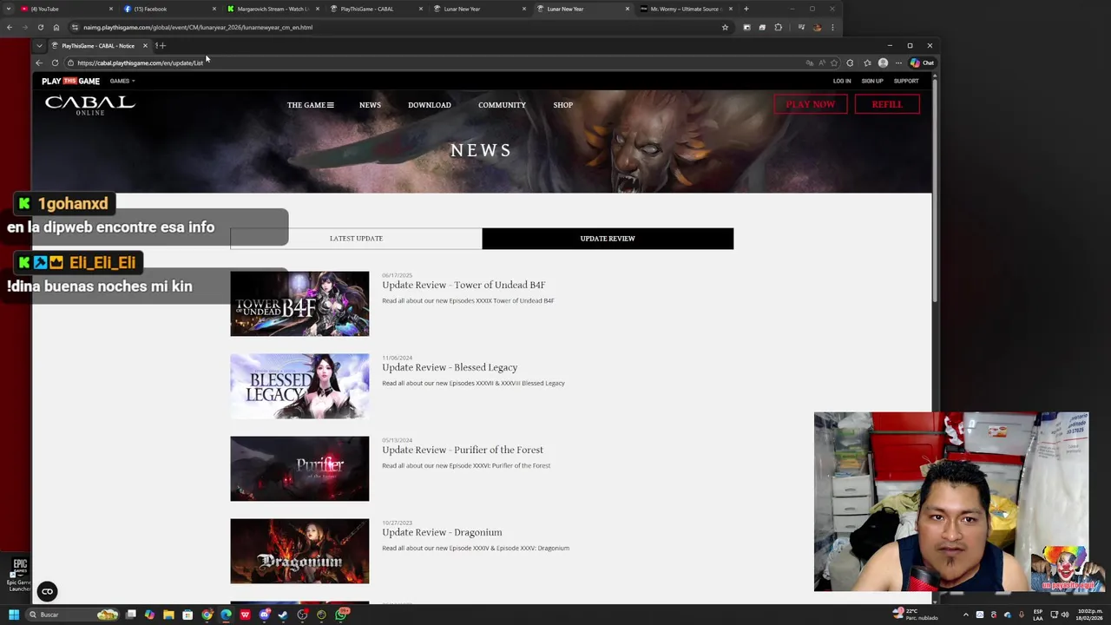Image resolution: width=1111 pixels, height=625 pixels.
Task: Open the Windows Start menu
Action: [14, 615]
